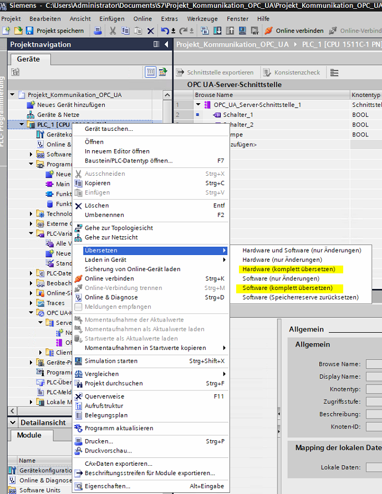Screen dimensions: 382x494
Task: Click the delete X toolbar icon
Action: [x=151, y=31]
